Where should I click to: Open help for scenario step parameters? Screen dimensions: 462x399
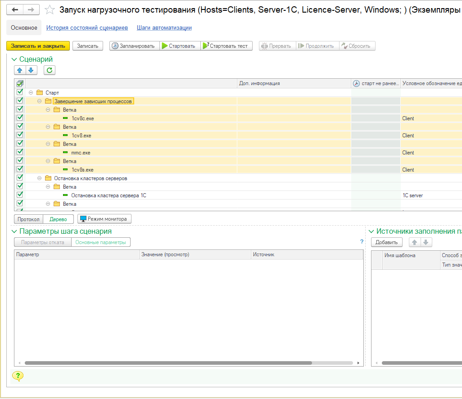click(362, 242)
